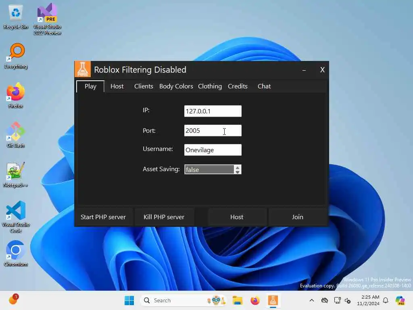Image resolution: width=413 pixels, height=310 pixels.
Task: Open the Firefox desktop shortcut
Action: pos(16,95)
